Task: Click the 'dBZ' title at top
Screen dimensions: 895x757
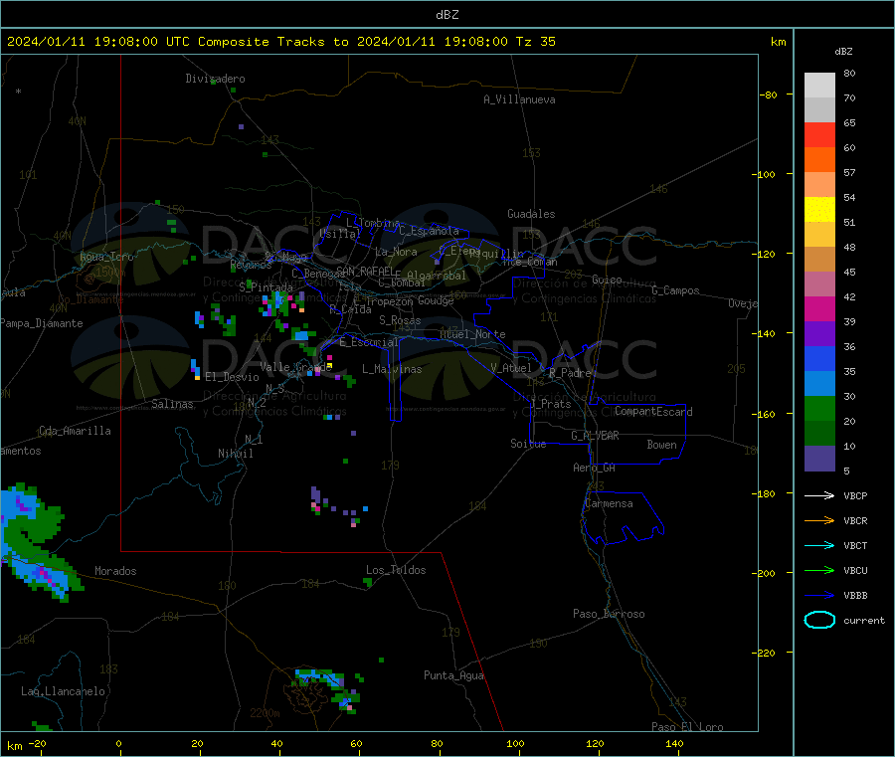Action: pos(447,15)
